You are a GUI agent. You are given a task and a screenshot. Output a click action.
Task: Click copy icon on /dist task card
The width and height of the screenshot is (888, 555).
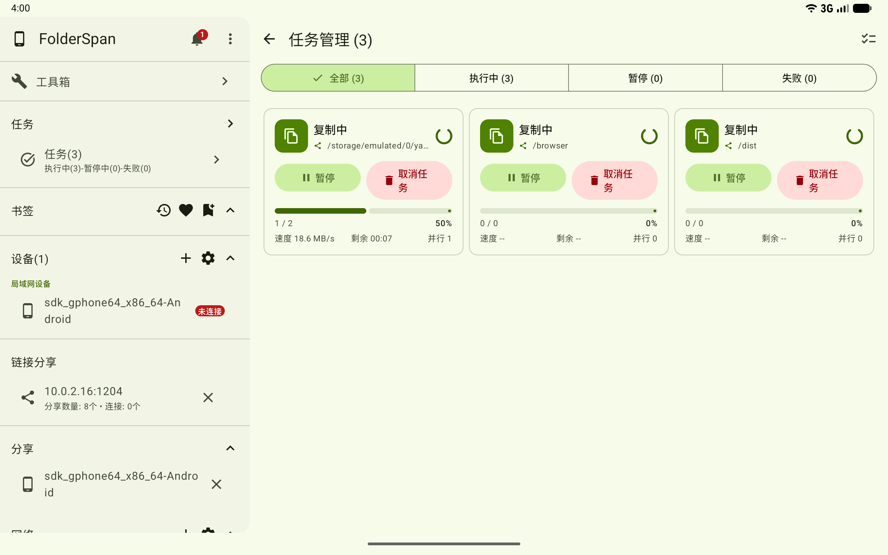click(702, 136)
